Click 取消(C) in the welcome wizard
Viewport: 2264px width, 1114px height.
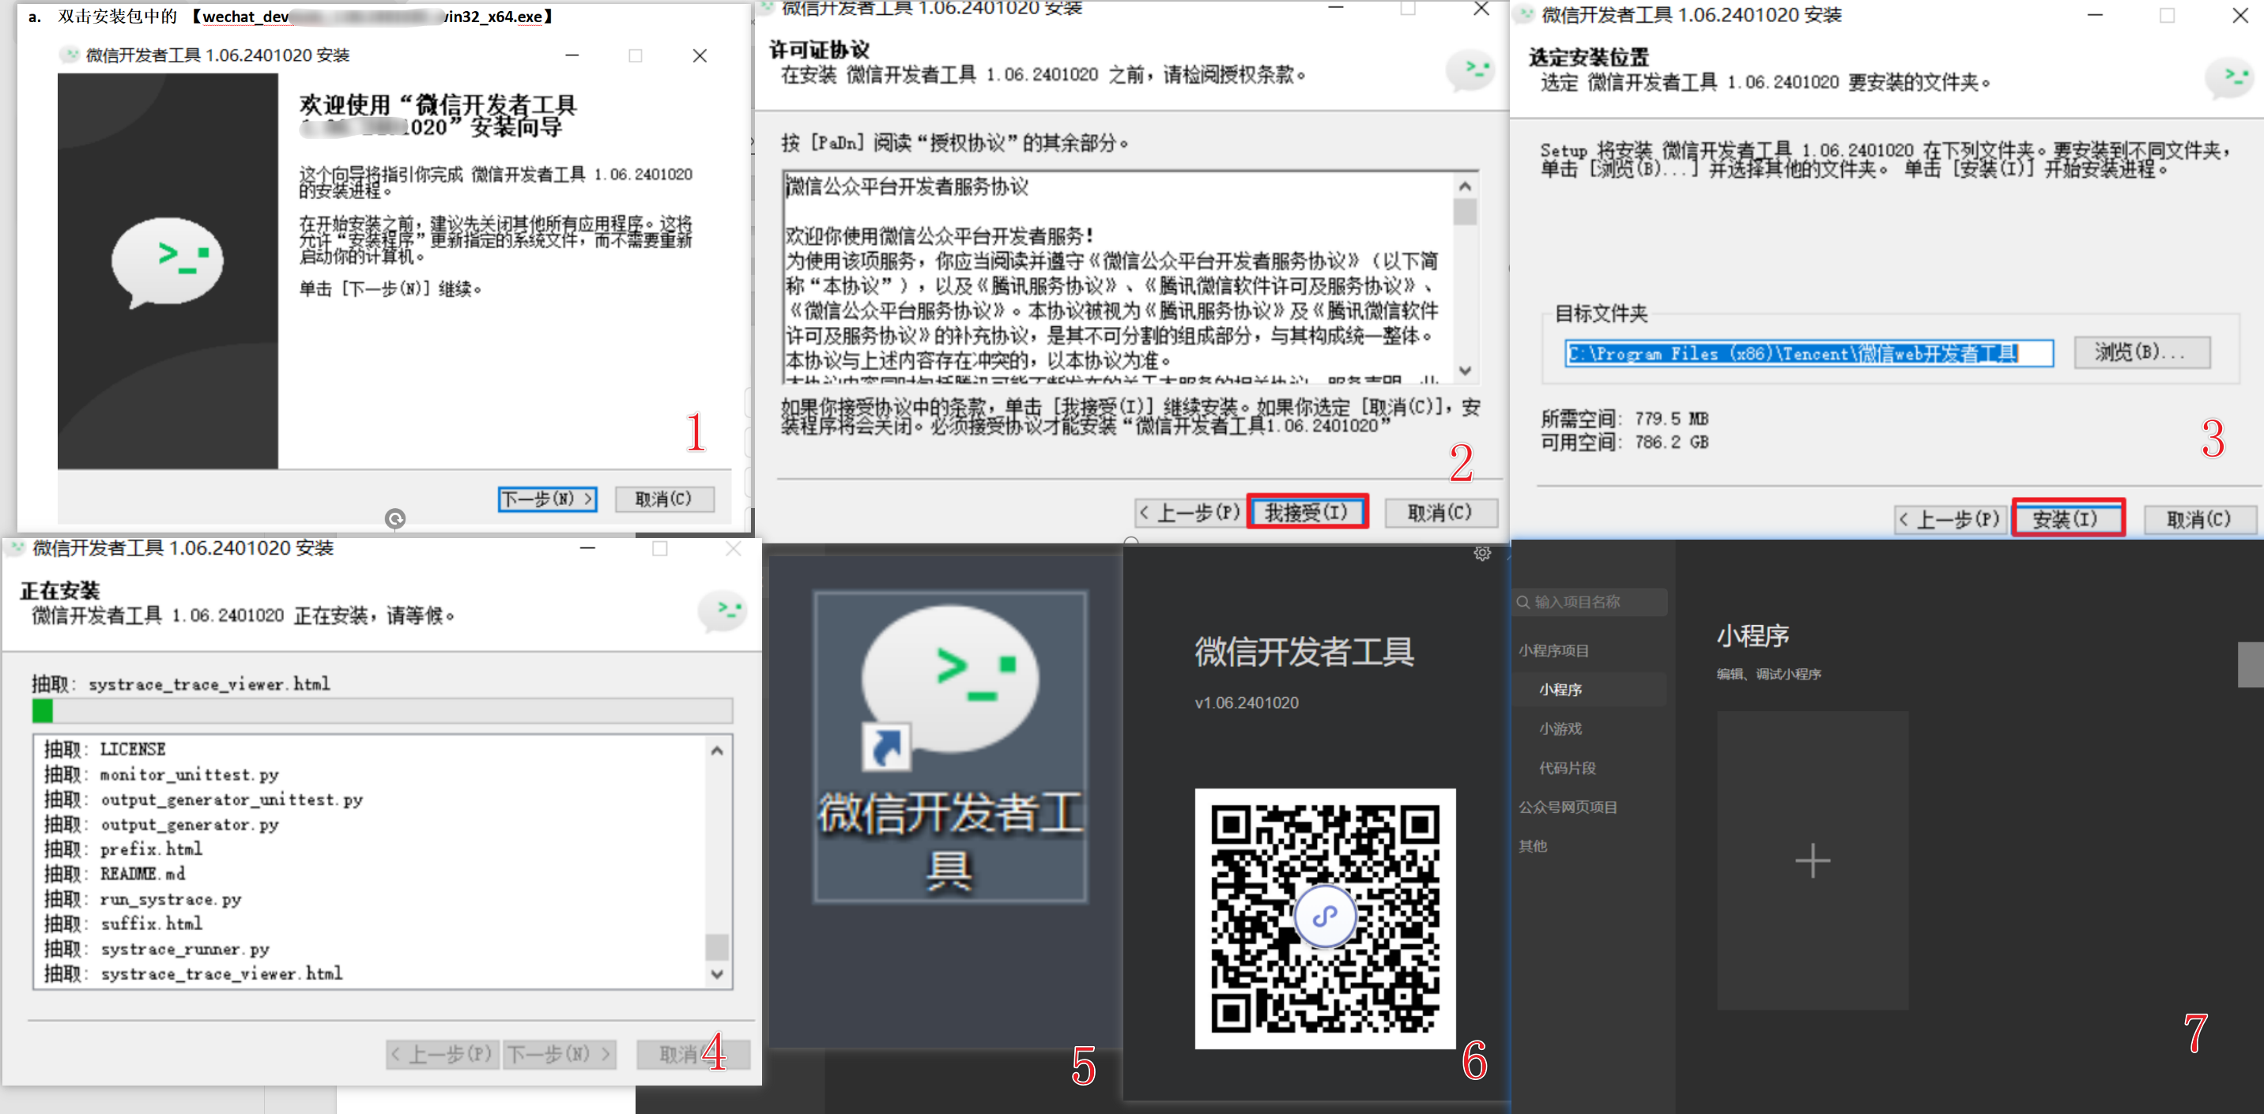[663, 499]
